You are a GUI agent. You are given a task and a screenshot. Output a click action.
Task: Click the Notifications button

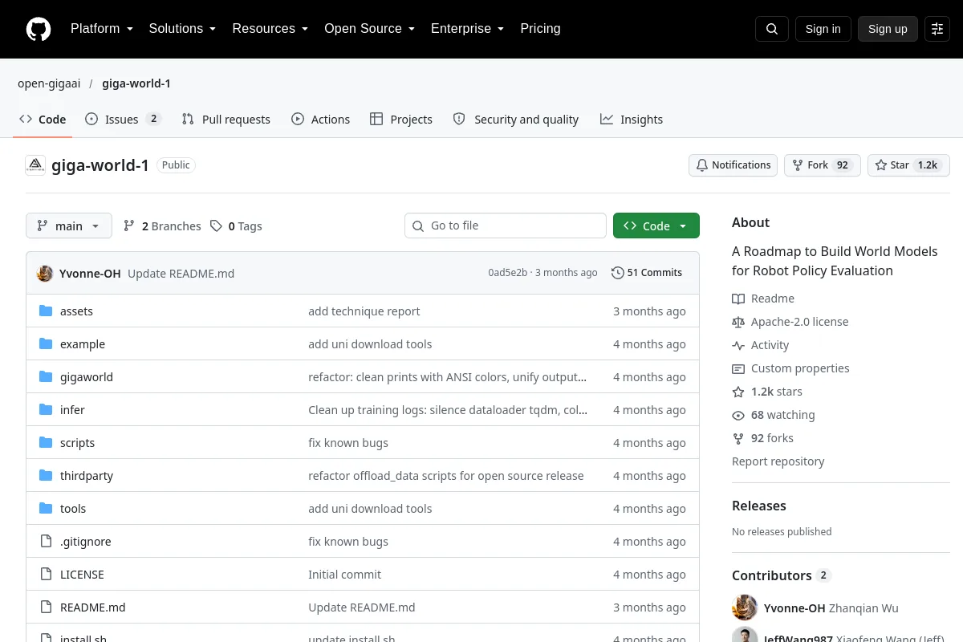point(733,165)
